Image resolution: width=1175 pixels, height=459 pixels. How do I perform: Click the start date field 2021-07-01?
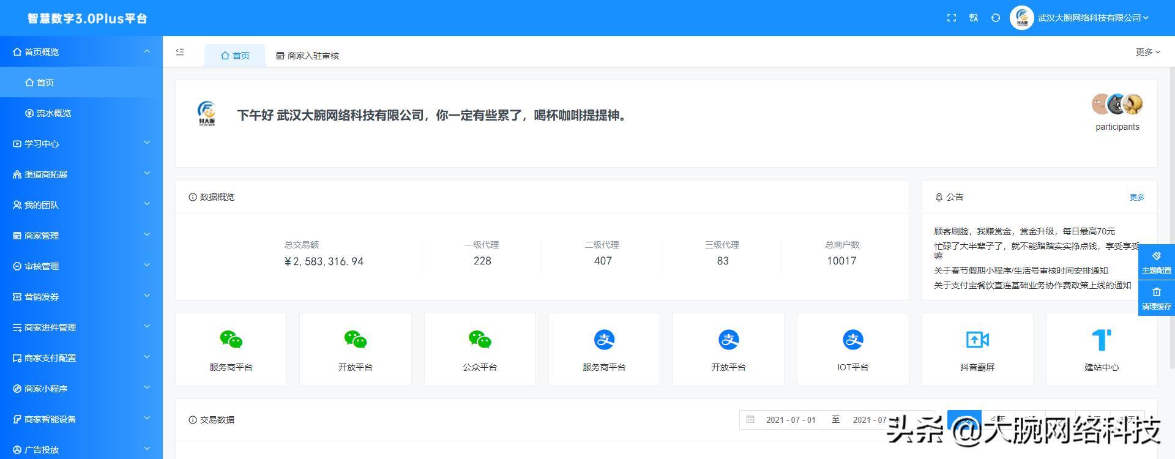pyautogui.click(x=791, y=420)
